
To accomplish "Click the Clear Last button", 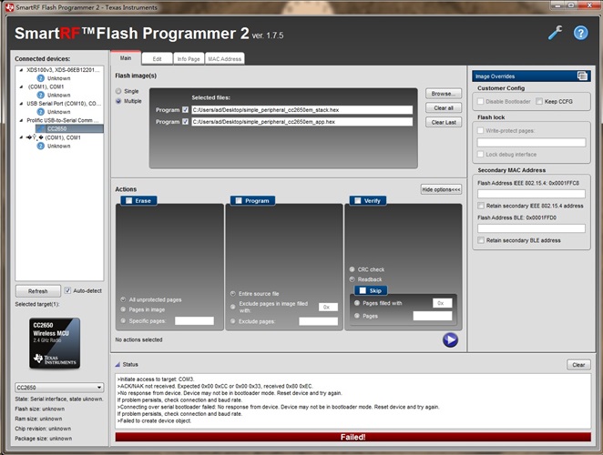I will [444, 122].
